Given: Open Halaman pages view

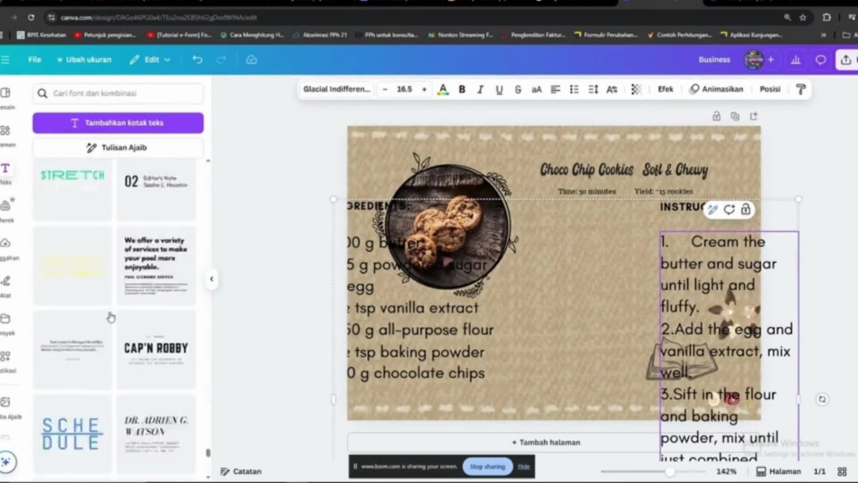Looking at the screenshot, I should 779,471.
